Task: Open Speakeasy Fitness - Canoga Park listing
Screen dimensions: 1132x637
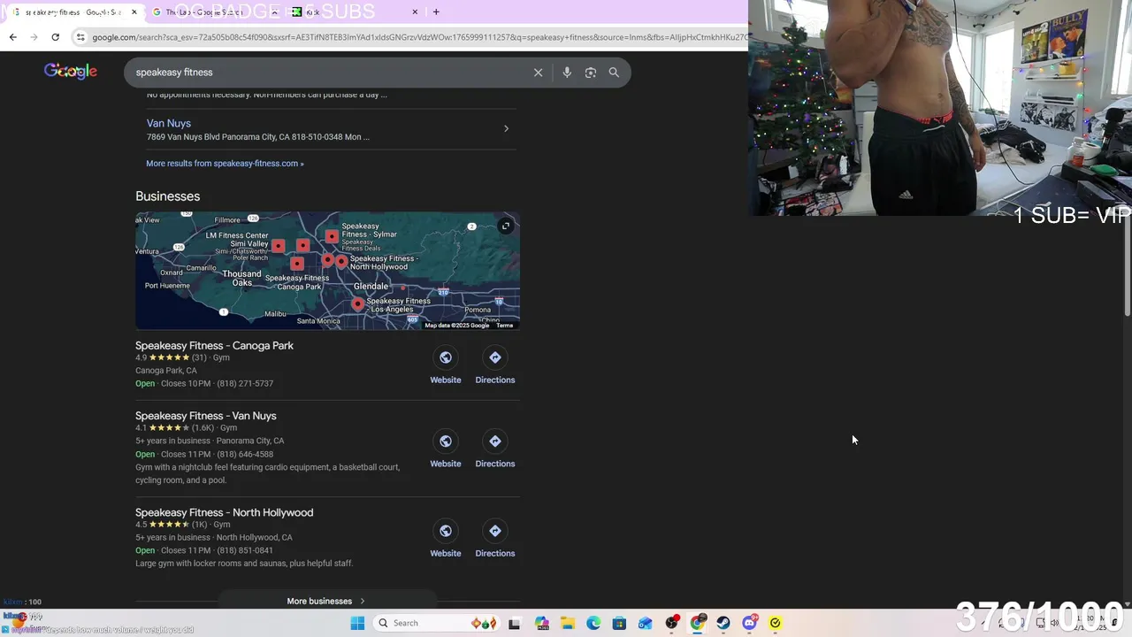Action: pyautogui.click(x=214, y=345)
